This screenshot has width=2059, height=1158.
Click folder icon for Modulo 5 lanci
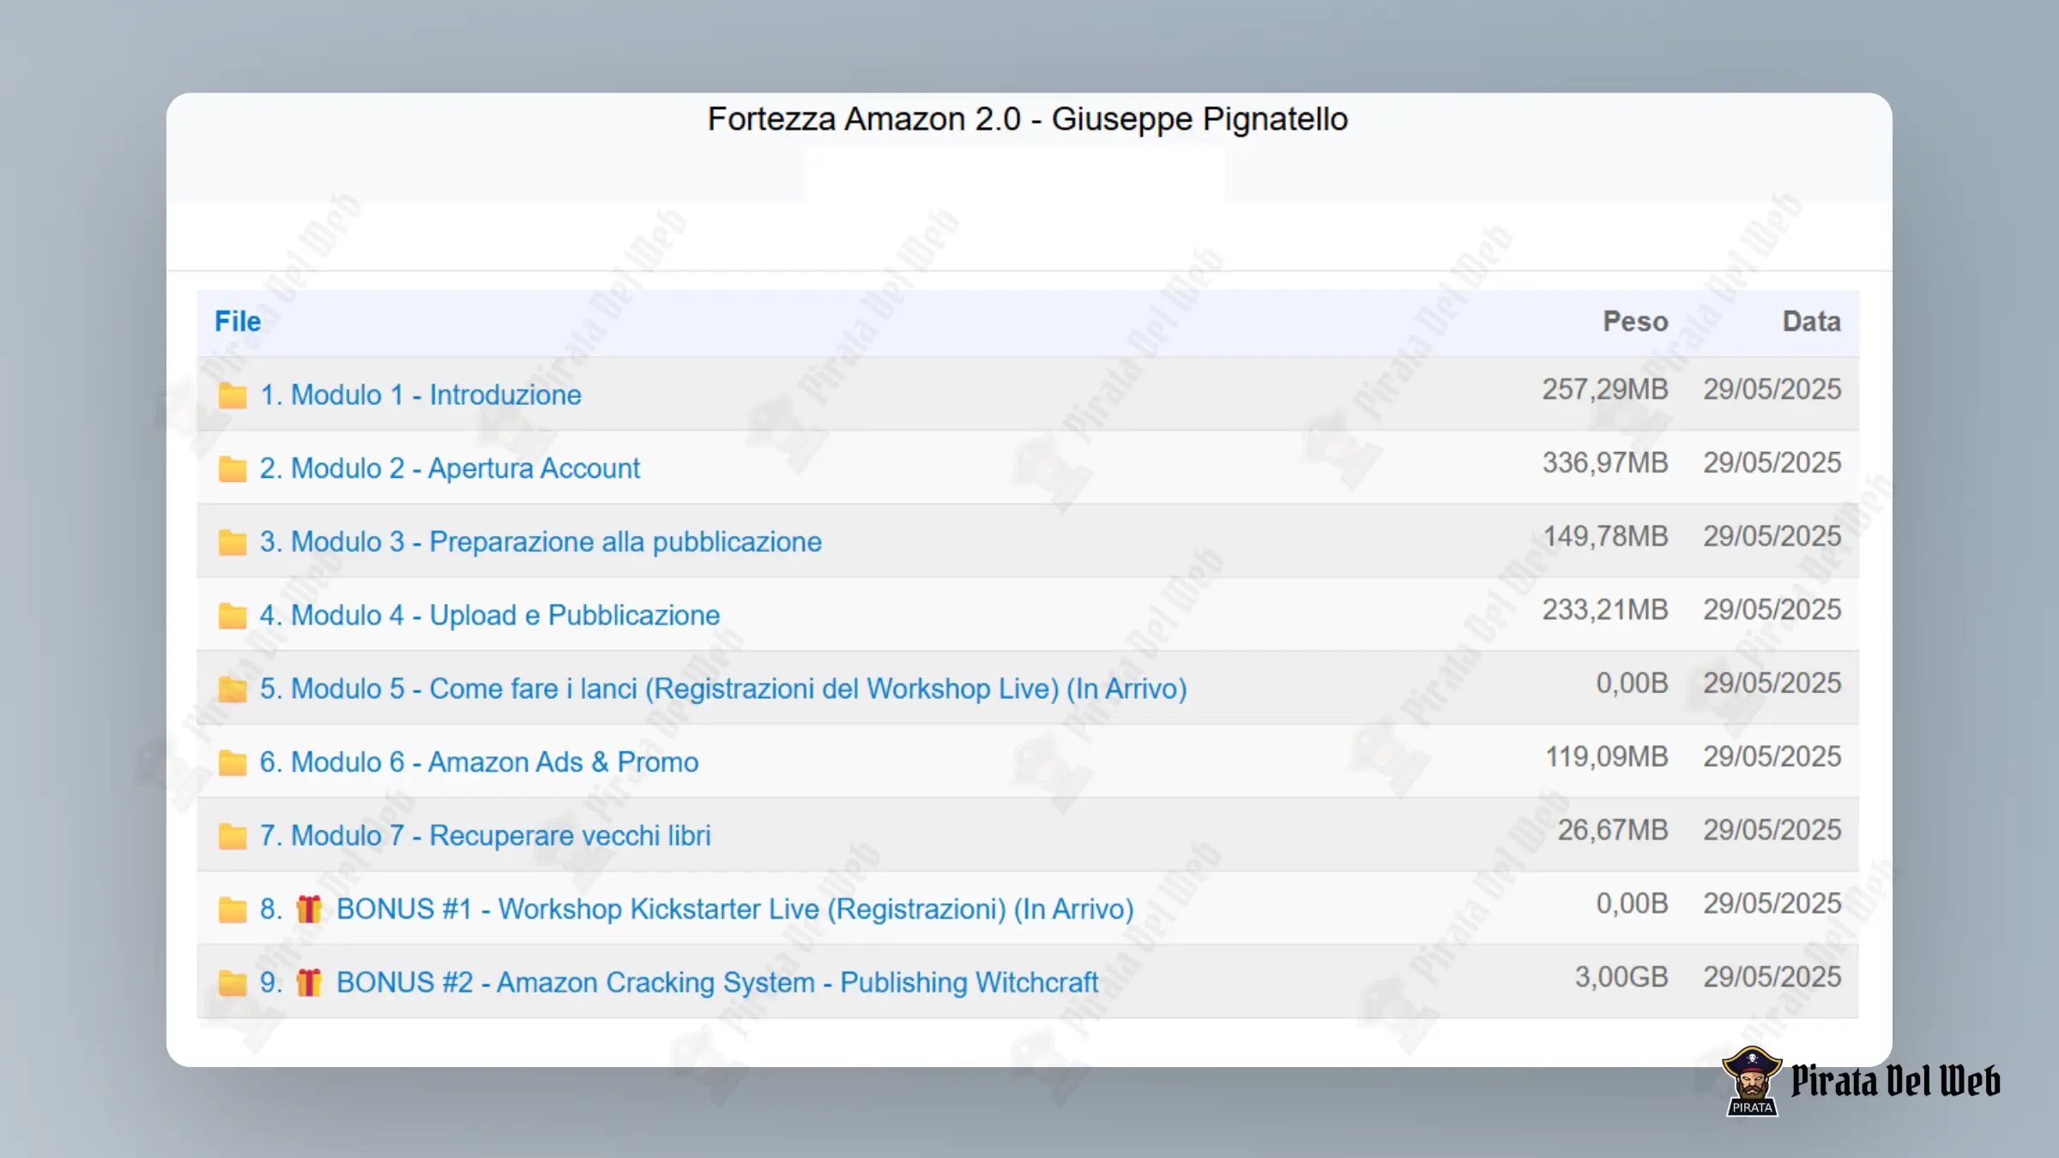tap(232, 689)
